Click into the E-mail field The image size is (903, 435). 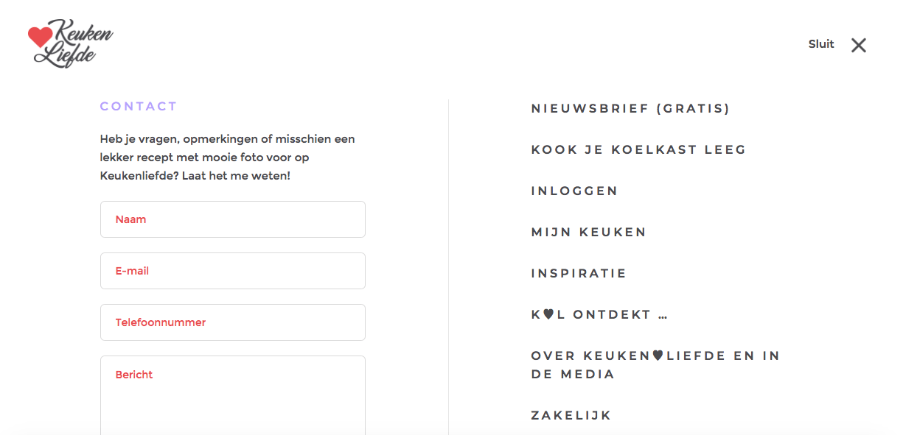(233, 271)
